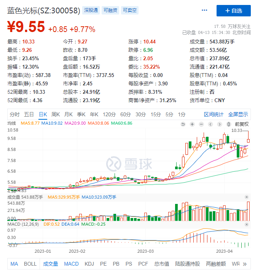Select the 周K chart tab

[x=56, y=114]
